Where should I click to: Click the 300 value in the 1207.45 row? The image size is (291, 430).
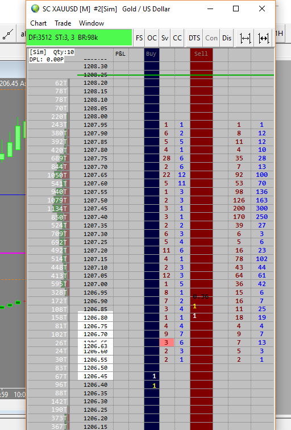(x=261, y=208)
